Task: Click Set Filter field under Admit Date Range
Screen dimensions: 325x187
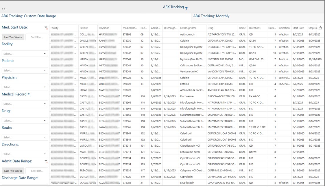Action: point(37,171)
